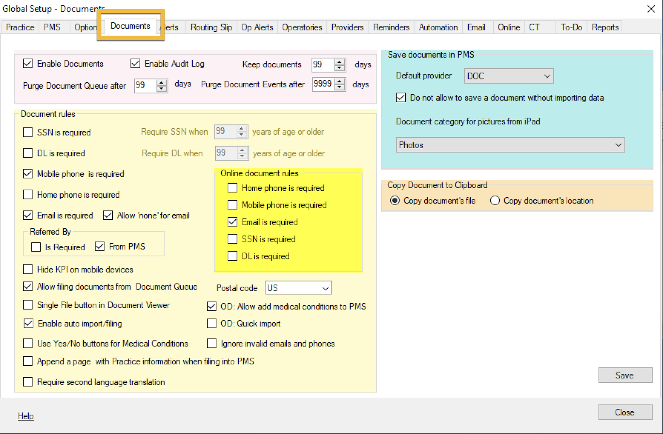Switch to the Practice tab
The image size is (663, 434).
coord(20,27)
